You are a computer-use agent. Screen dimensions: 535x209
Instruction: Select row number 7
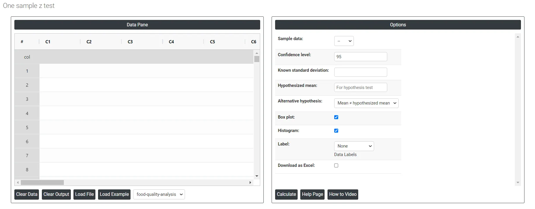click(27, 156)
